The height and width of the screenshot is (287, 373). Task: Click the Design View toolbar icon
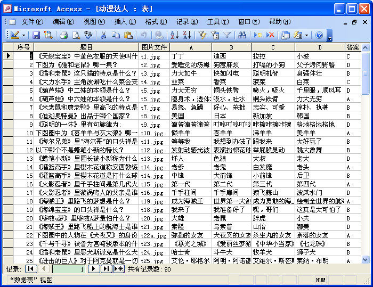click(x=15, y=35)
